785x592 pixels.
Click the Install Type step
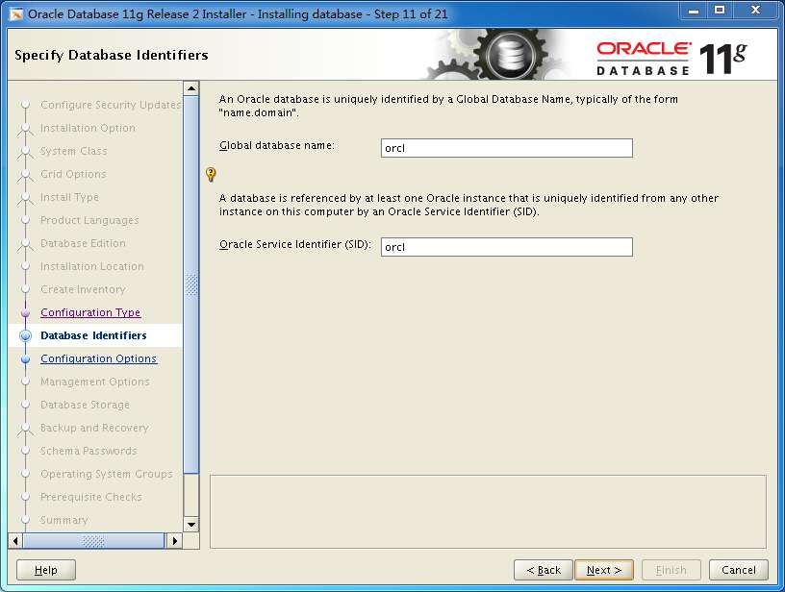click(x=69, y=197)
